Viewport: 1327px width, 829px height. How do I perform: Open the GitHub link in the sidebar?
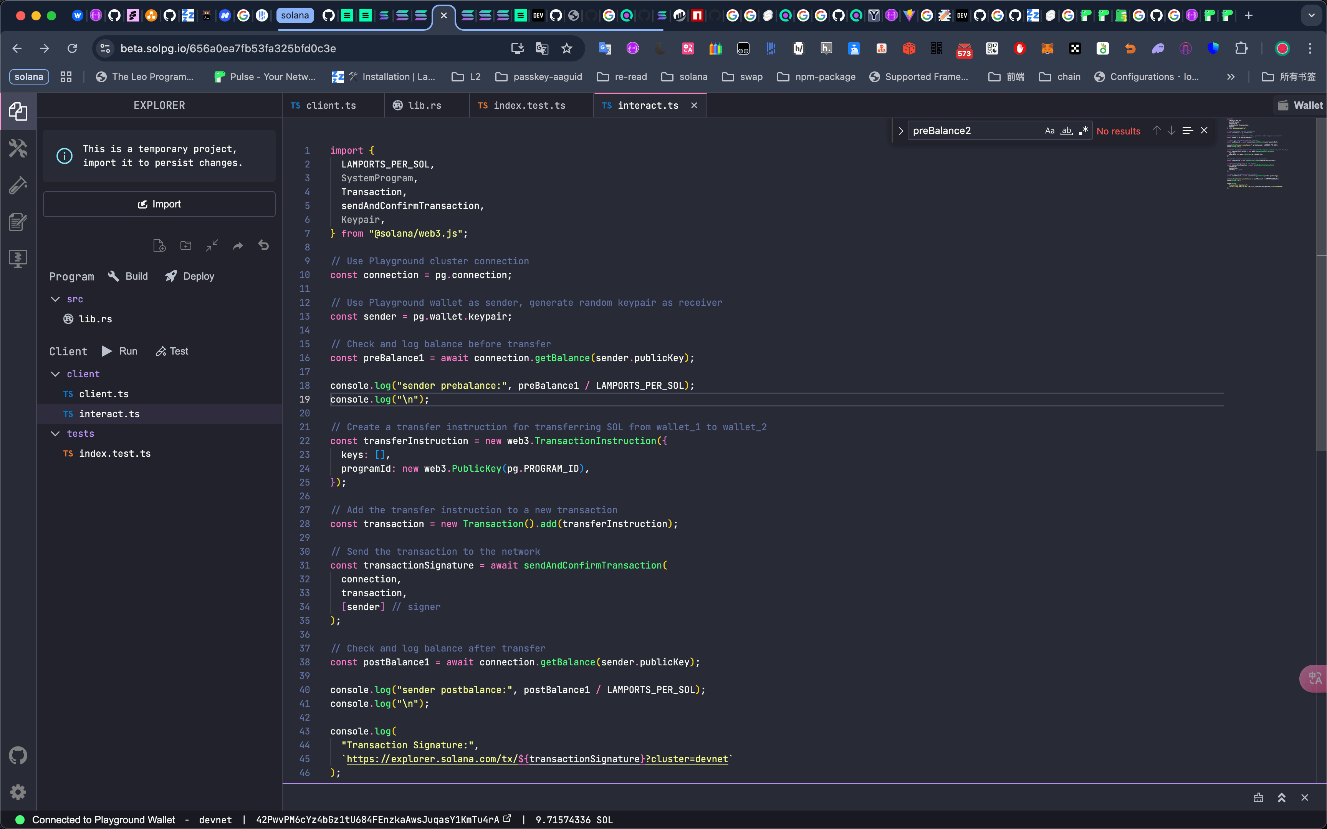pos(18,755)
